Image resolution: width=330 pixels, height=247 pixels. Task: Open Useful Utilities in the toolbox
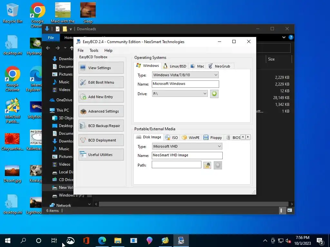(x=101, y=155)
